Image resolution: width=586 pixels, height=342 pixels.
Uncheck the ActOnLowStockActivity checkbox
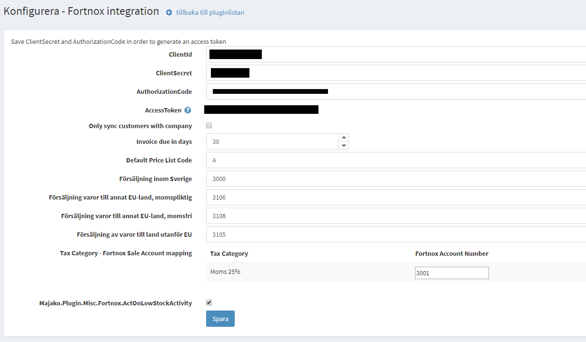[x=209, y=302]
